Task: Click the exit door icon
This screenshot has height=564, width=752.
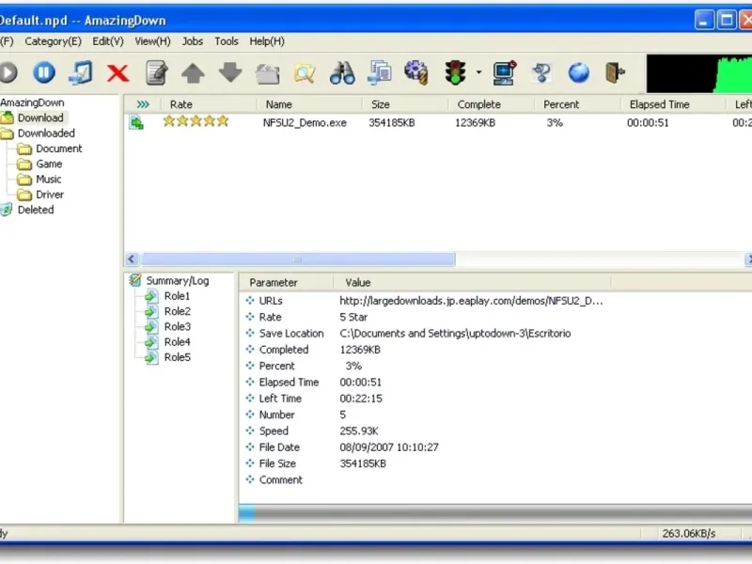Action: (x=616, y=73)
